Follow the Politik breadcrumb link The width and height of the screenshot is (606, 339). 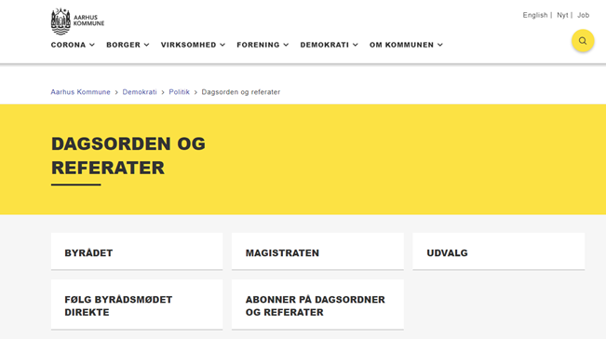coord(180,92)
